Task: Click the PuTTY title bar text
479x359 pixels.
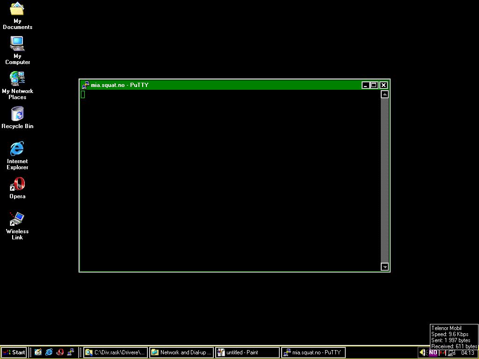Action: click(119, 85)
